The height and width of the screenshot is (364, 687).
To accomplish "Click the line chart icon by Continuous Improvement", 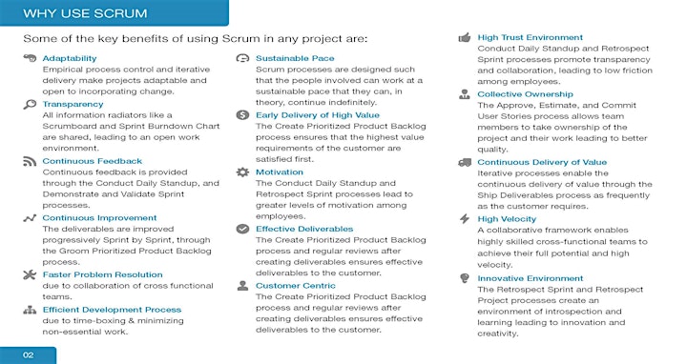I will pyautogui.click(x=30, y=218).
